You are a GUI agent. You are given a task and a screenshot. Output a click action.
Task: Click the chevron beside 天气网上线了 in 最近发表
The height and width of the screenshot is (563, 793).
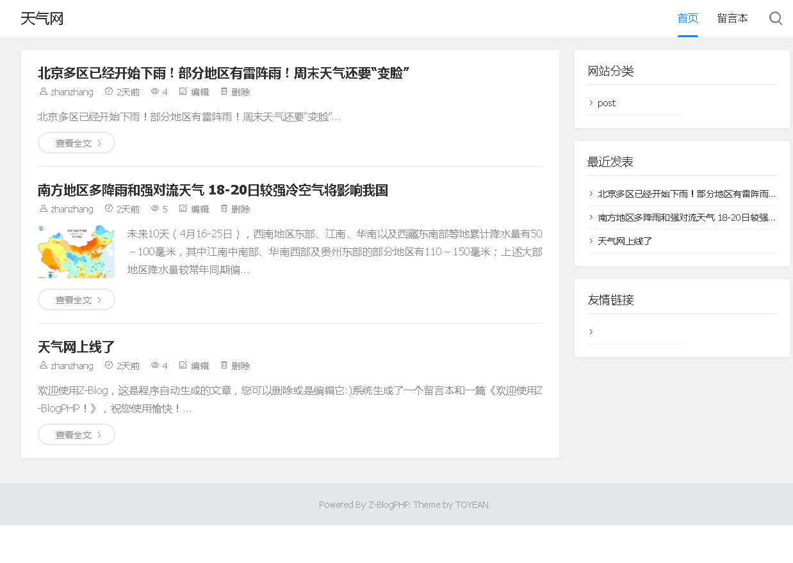(x=590, y=241)
